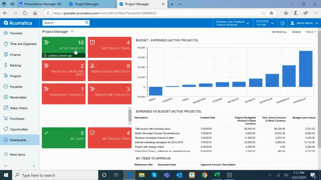
Task: Add Project Manager dashboard to favorites star
Action: coord(72,31)
